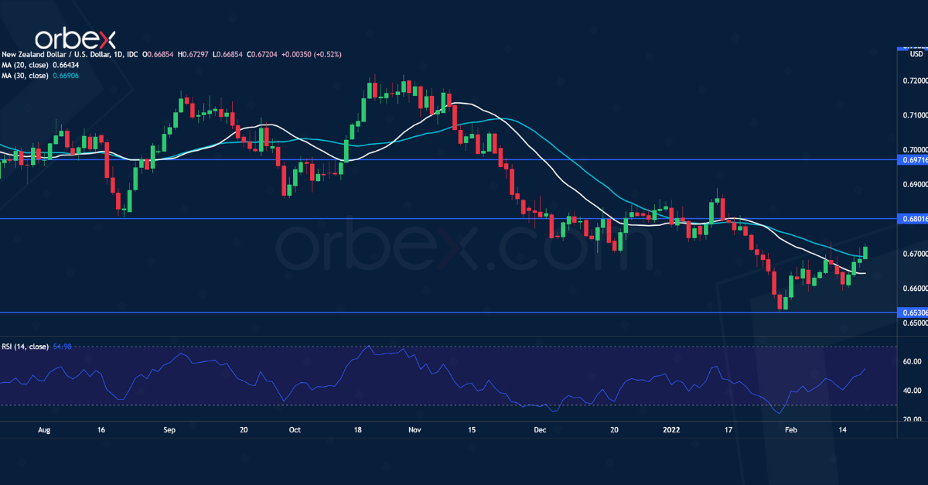
Task: Click the 60.00 RSI axis value
Action: [912, 361]
